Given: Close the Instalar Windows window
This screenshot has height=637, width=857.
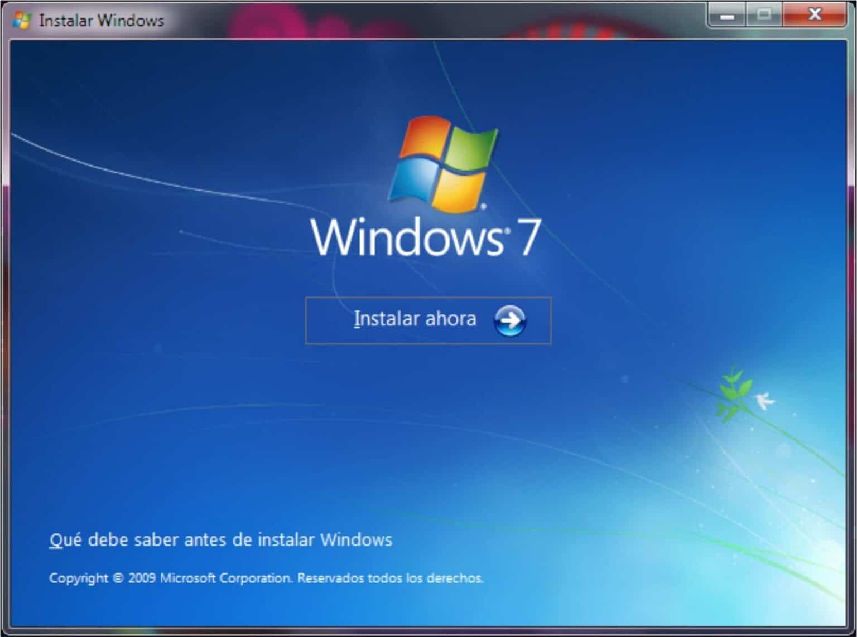Looking at the screenshot, I should [x=814, y=16].
